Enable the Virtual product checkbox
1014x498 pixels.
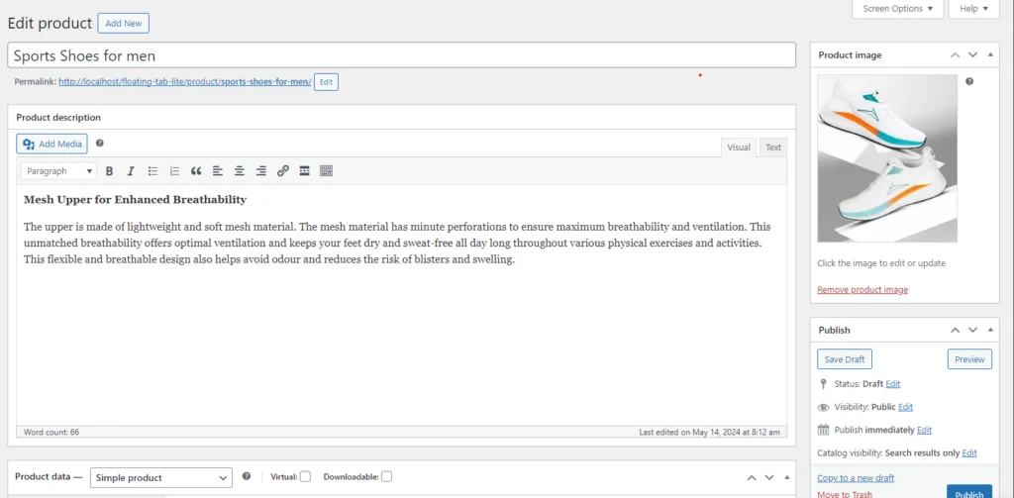(x=305, y=476)
